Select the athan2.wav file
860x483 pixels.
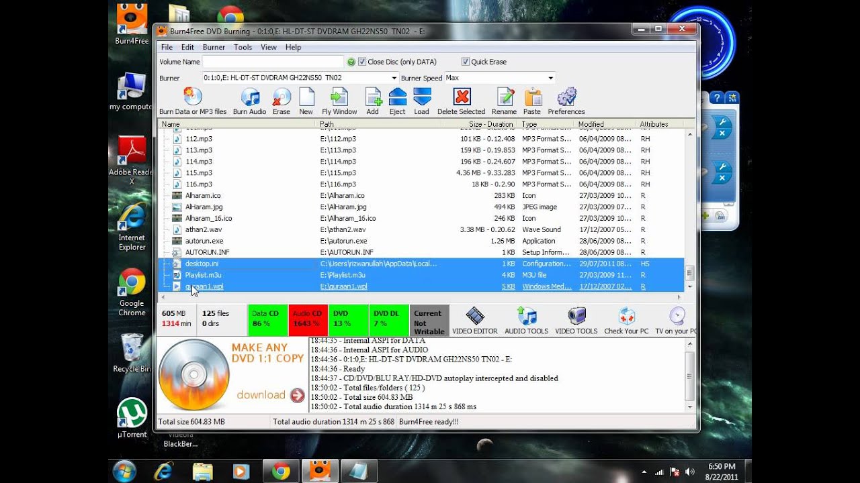pos(421,230)
